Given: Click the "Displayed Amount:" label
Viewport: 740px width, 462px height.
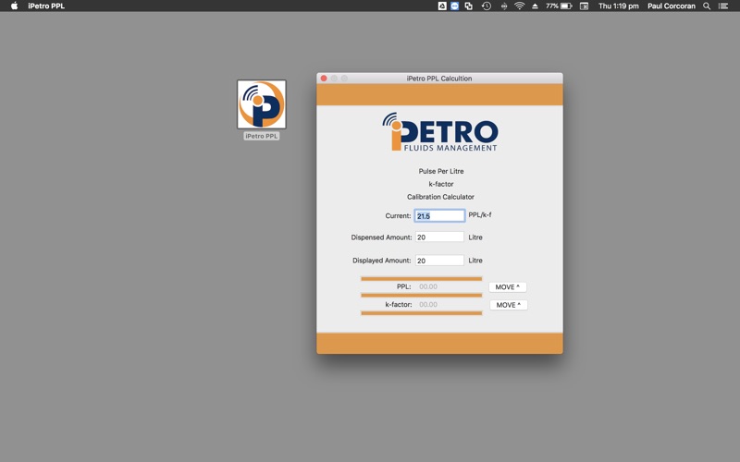Looking at the screenshot, I should [381, 261].
